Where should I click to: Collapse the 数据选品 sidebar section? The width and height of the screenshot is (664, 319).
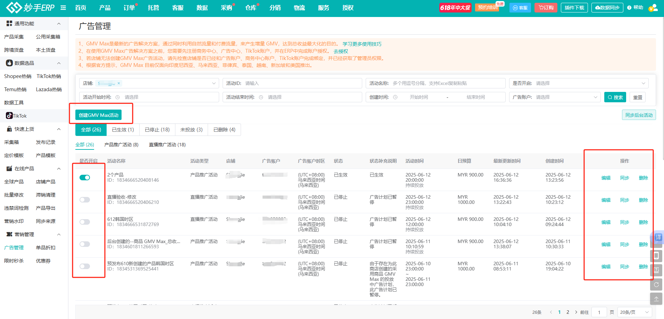(x=59, y=63)
